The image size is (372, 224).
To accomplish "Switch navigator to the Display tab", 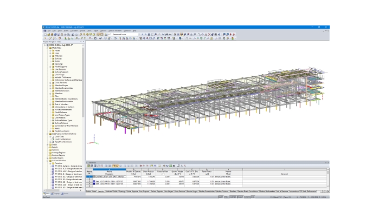I will (56, 194).
